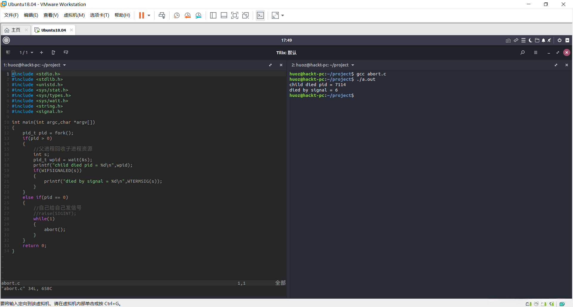Click the clock showing 17:49
This screenshot has height=307, width=573.
point(286,40)
